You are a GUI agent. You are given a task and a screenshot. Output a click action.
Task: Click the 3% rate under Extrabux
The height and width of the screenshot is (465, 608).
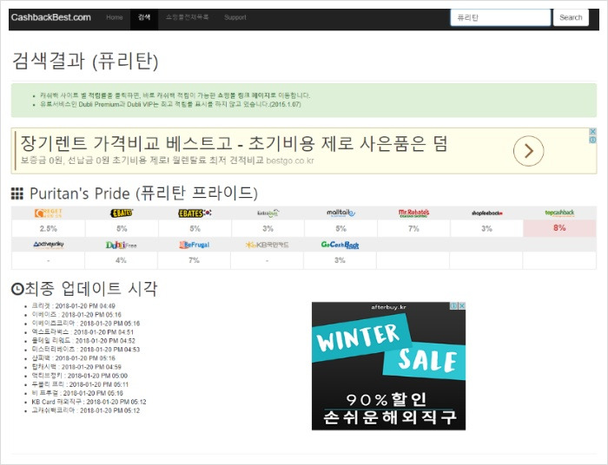coord(268,228)
